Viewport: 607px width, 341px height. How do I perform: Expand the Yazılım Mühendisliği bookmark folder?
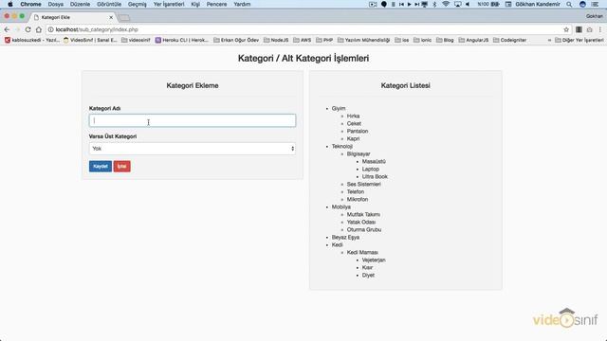tap(363, 40)
